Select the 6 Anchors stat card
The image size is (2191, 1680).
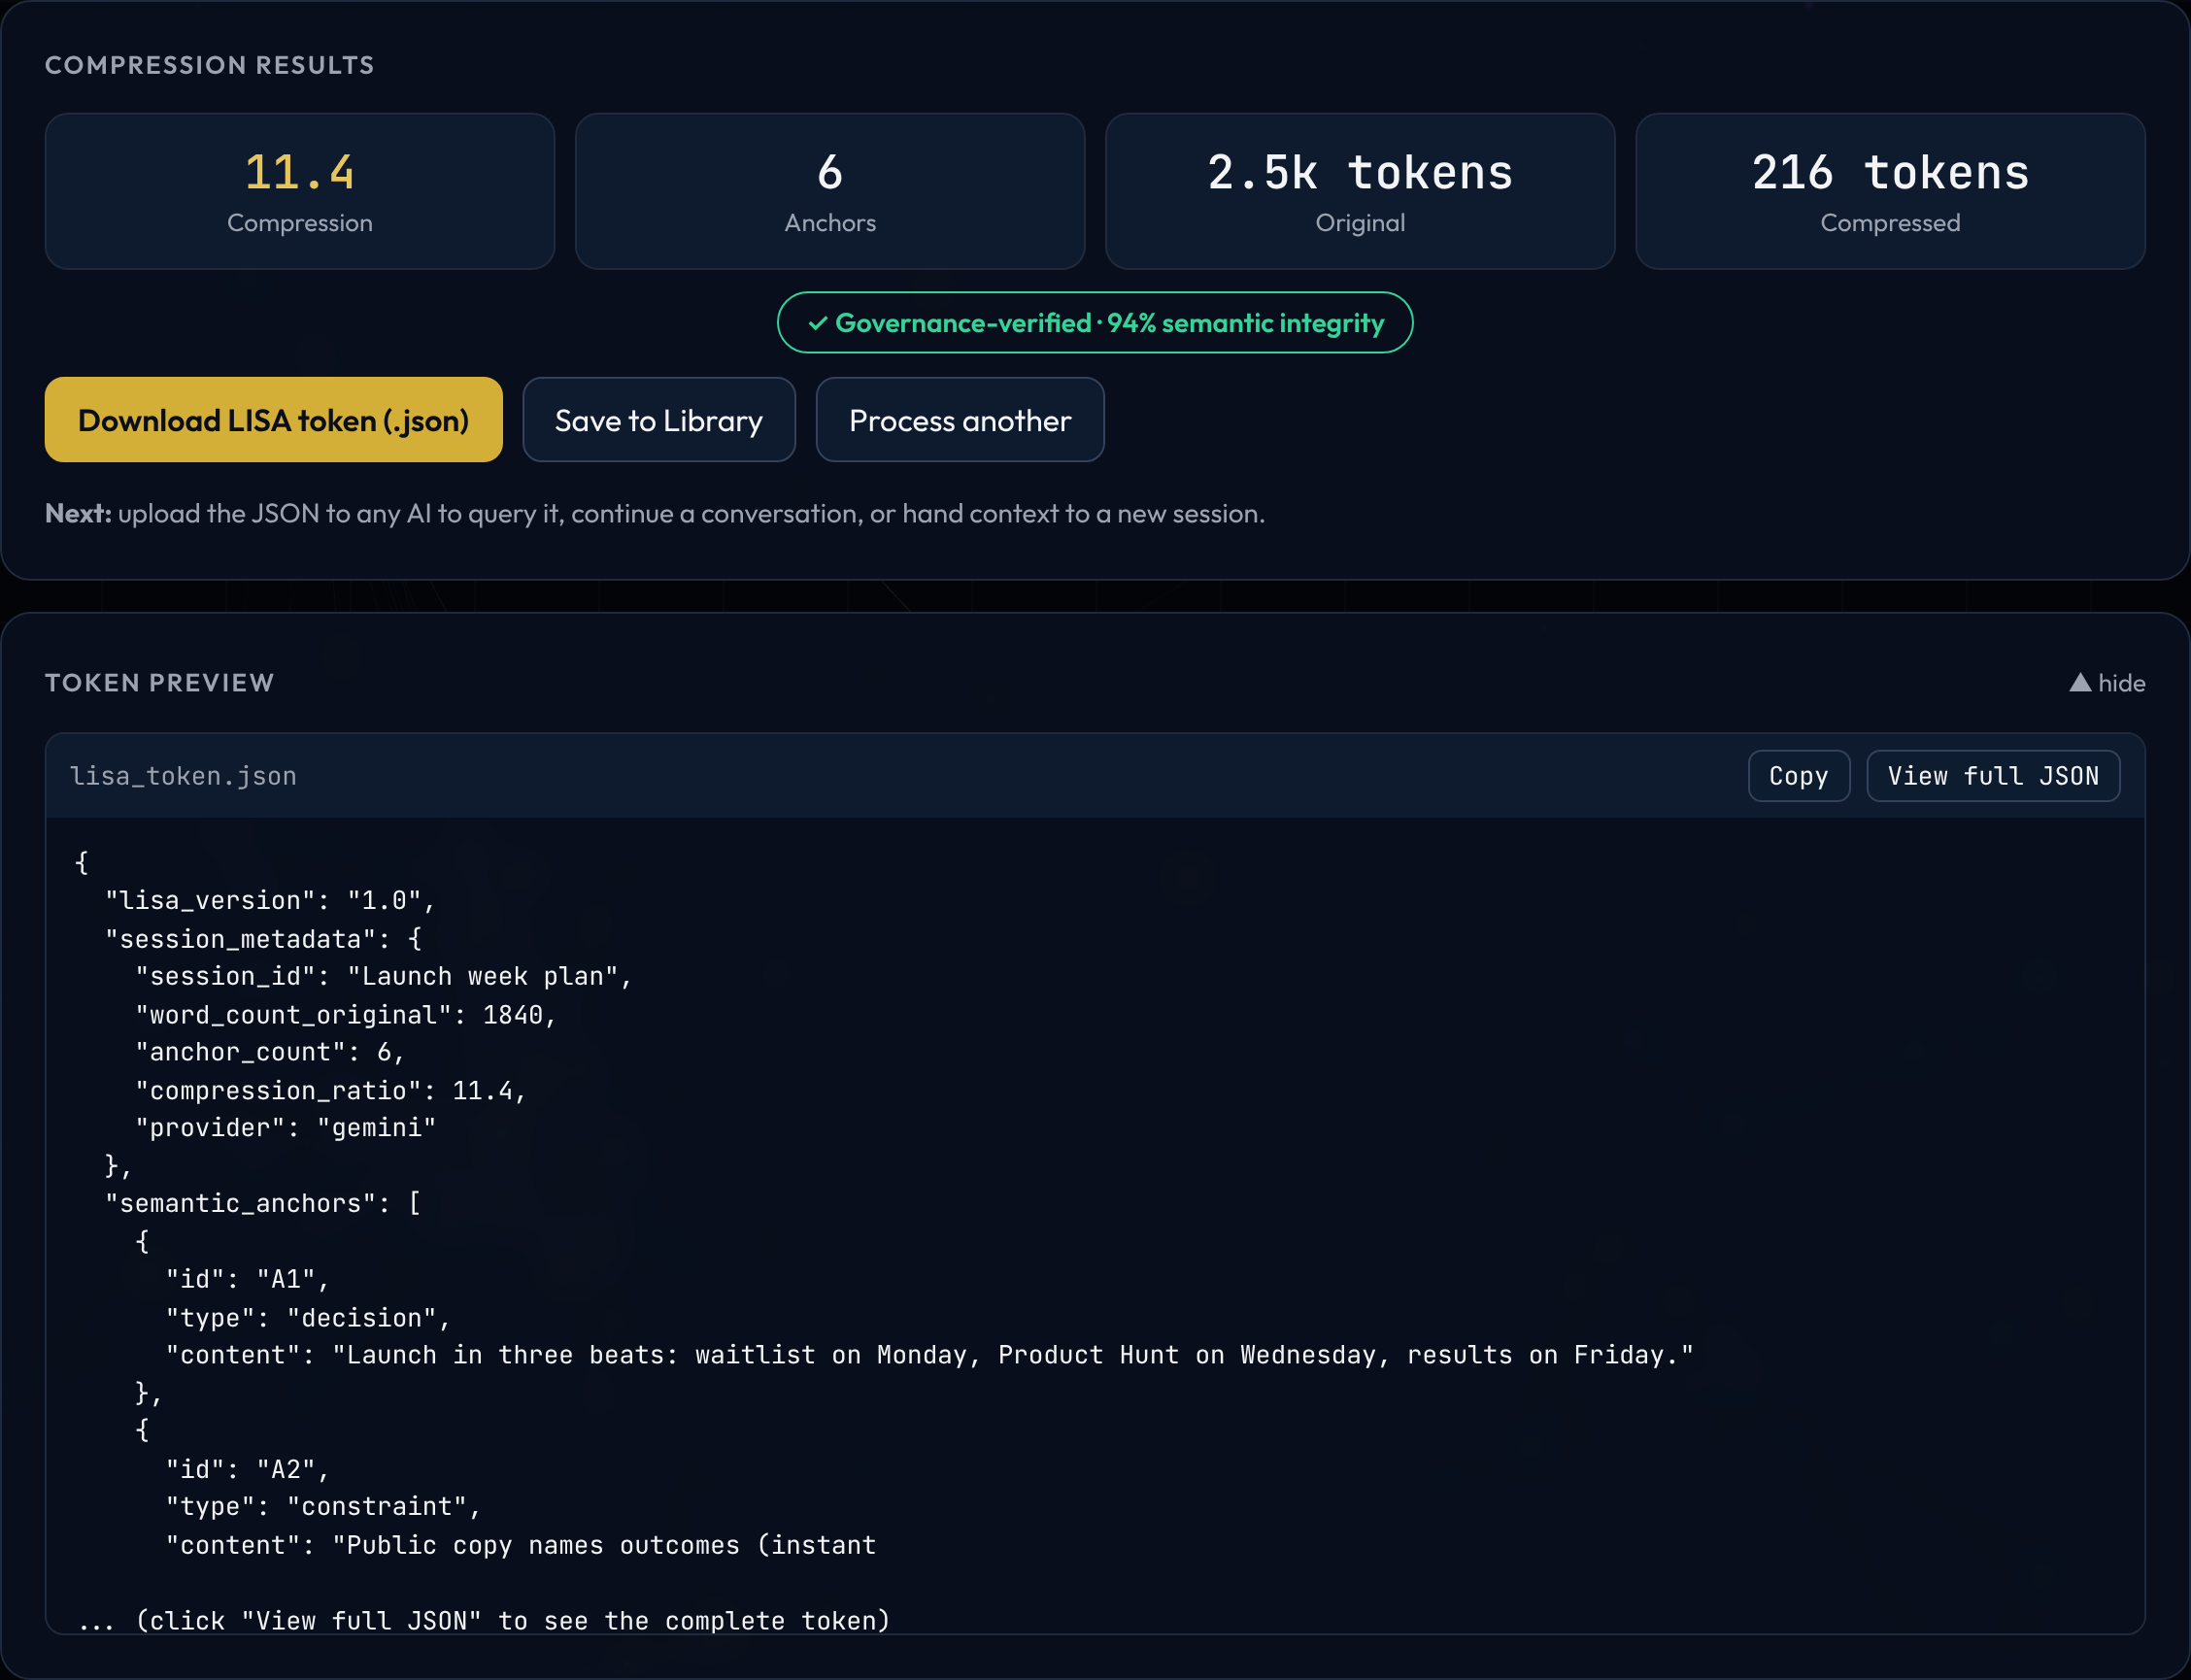pos(830,191)
